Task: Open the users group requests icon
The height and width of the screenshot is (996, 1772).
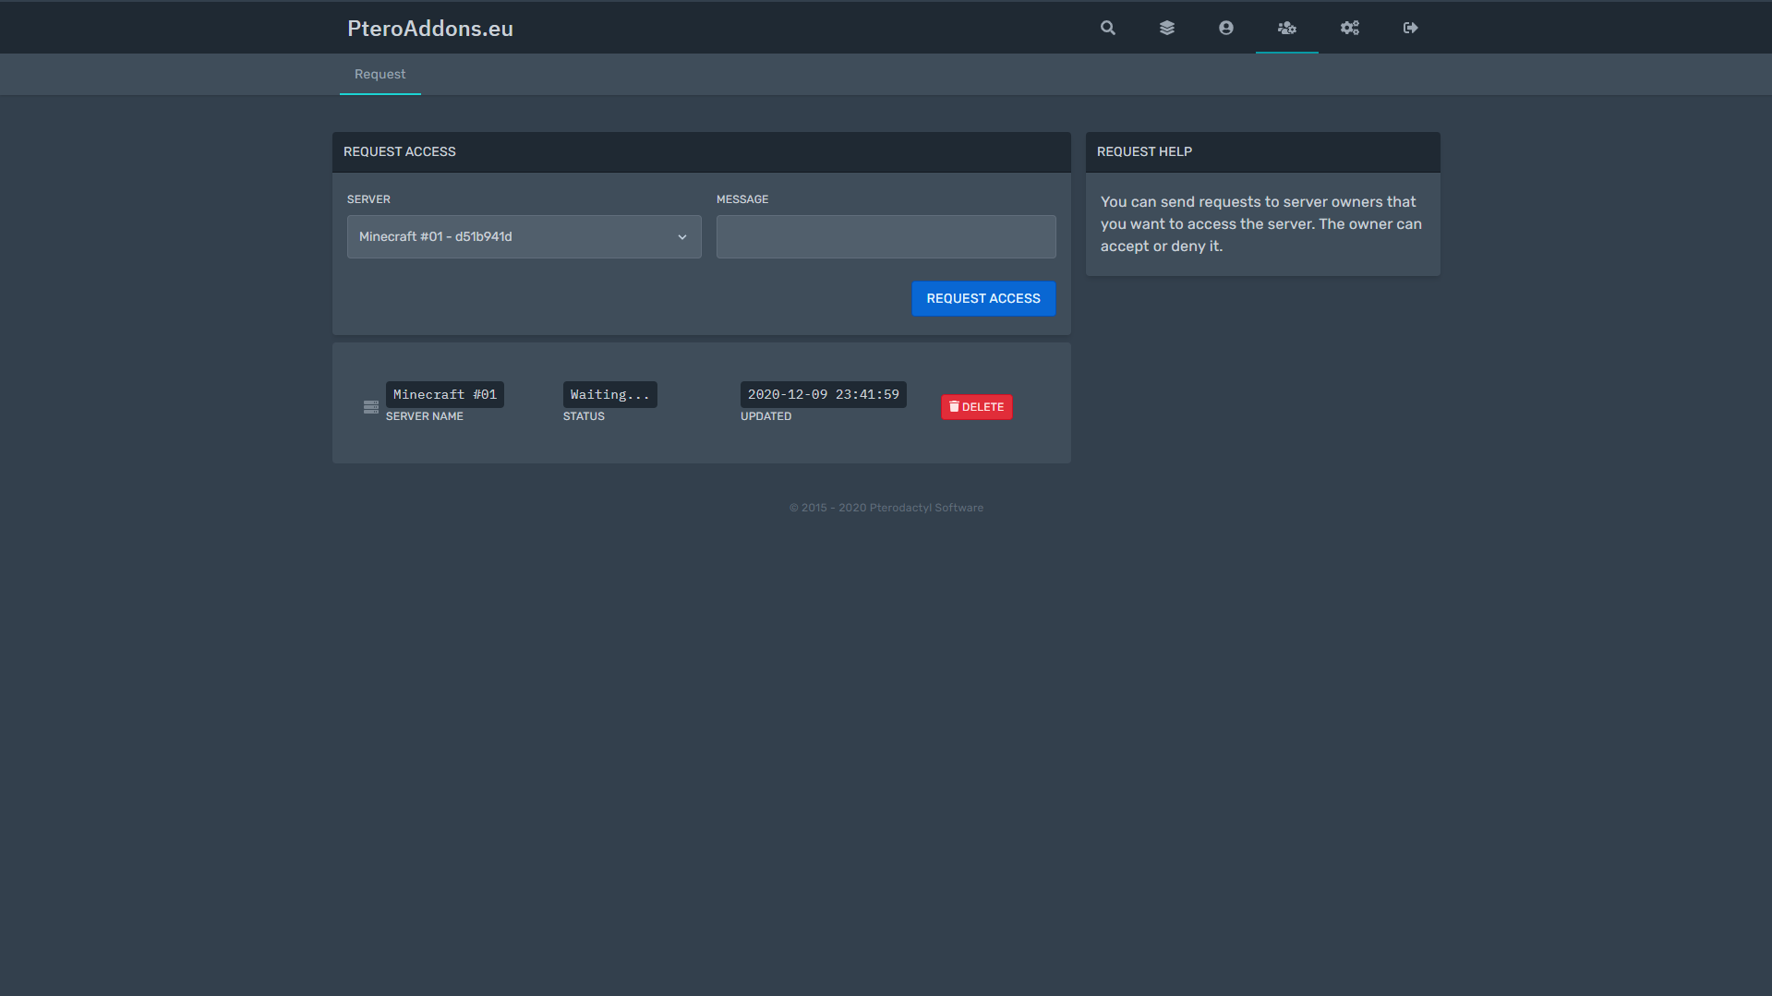Action: click(x=1286, y=28)
